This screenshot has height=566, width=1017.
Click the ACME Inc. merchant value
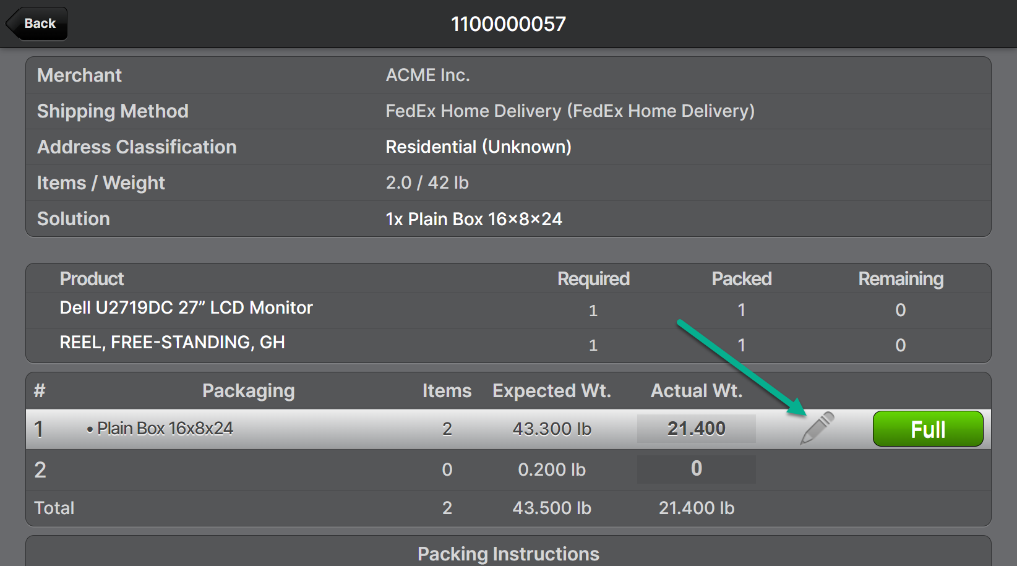[427, 75]
